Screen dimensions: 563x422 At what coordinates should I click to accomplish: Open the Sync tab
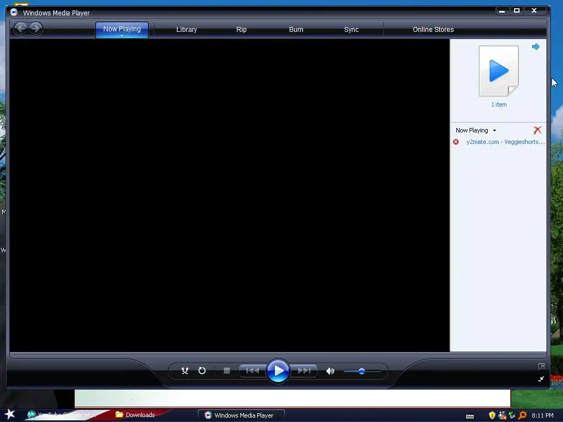[351, 30]
